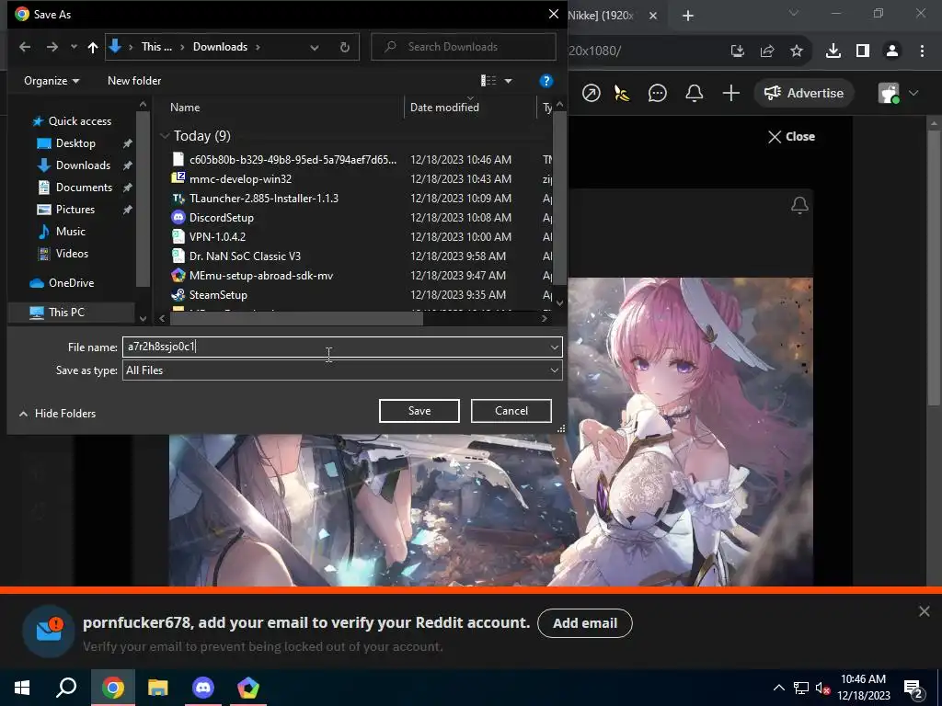Go forward in the Save As dialog

click(x=52, y=47)
